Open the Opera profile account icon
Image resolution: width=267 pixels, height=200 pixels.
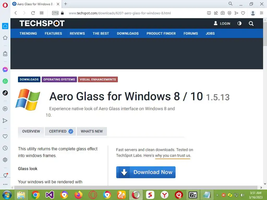pos(253,13)
